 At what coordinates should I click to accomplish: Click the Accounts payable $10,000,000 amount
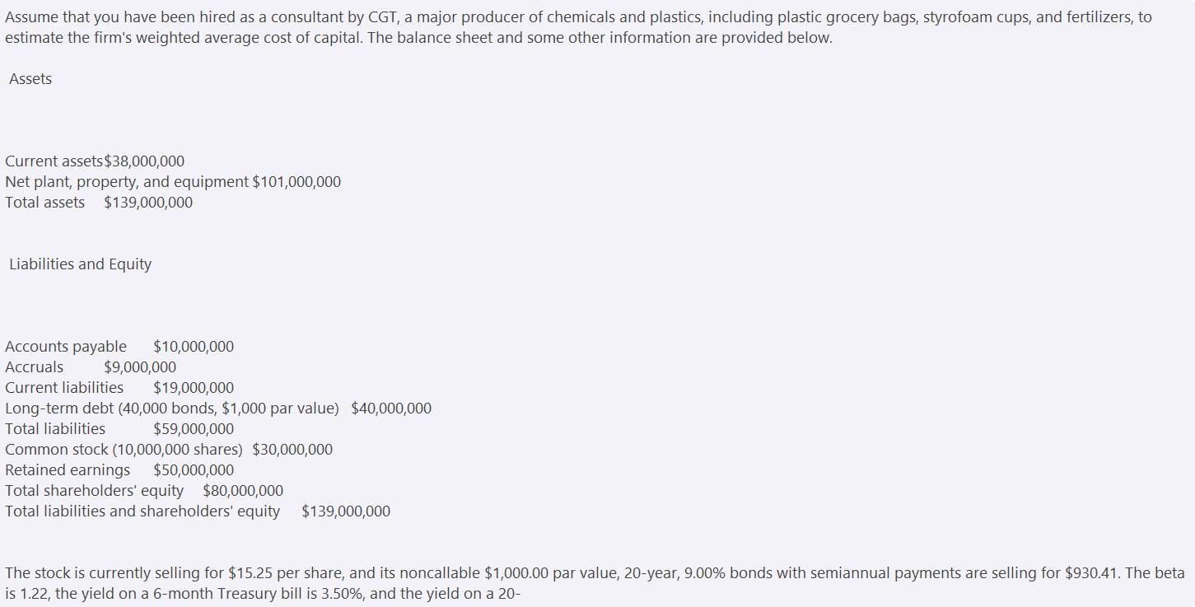[194, 347]
